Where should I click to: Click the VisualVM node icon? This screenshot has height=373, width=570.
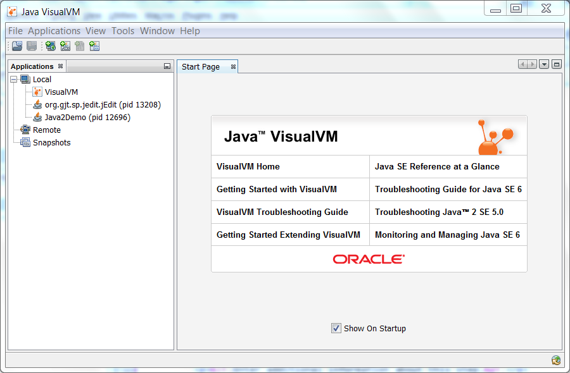[x=37, y=92]
